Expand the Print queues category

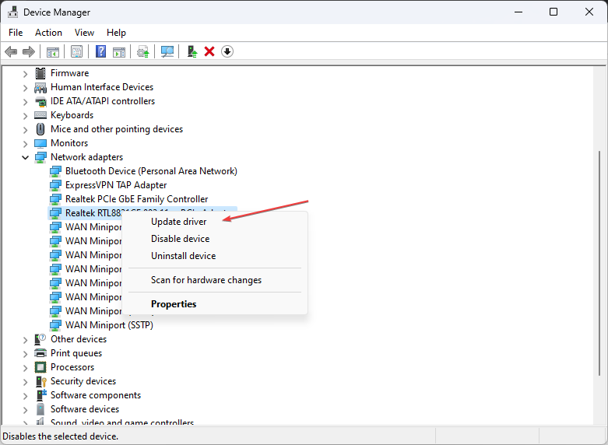pos(25,353)
